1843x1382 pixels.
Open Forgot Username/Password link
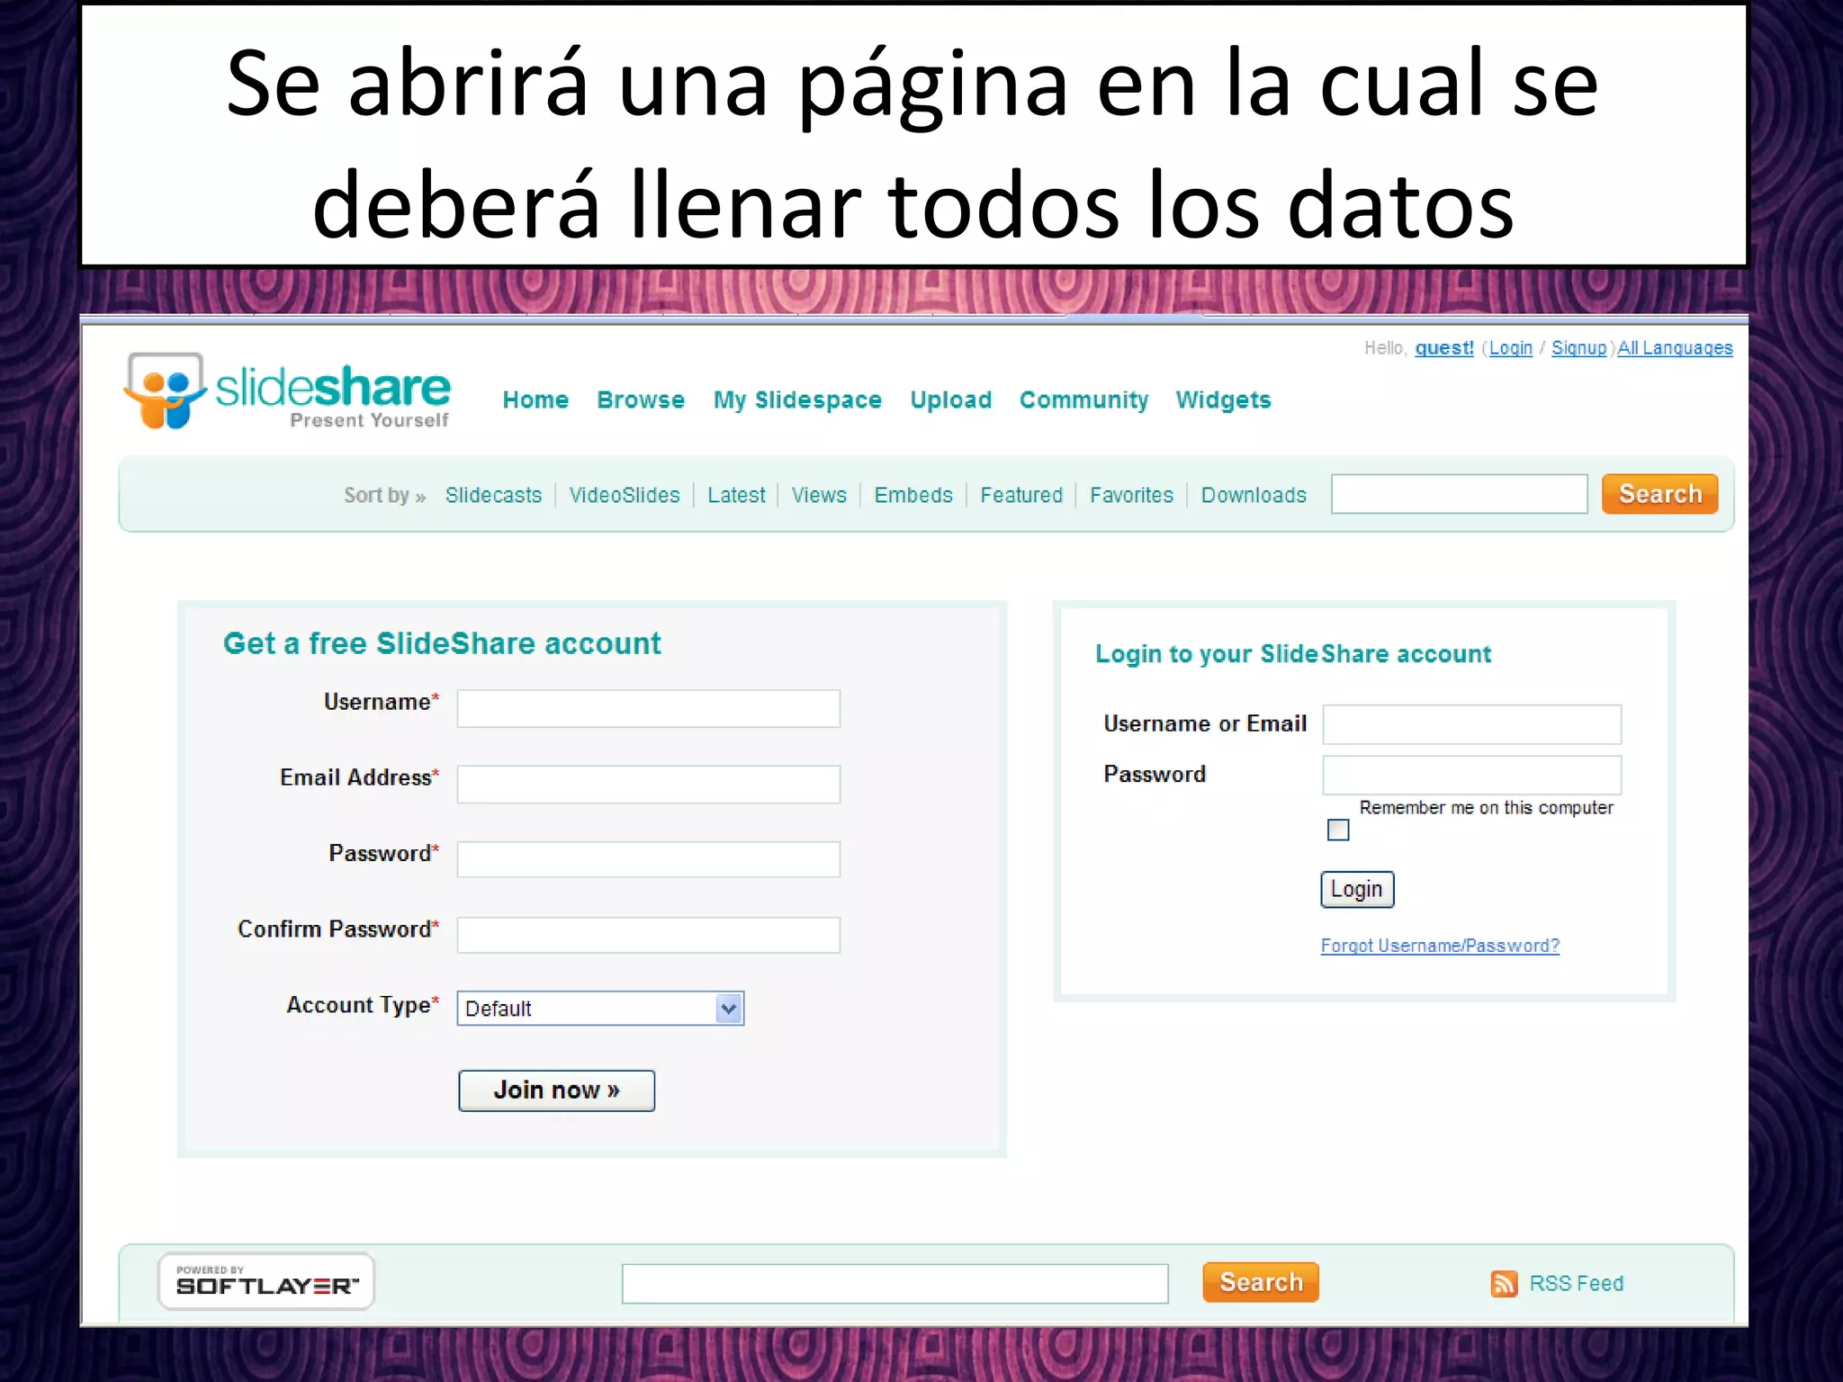tap(1440, 946)
